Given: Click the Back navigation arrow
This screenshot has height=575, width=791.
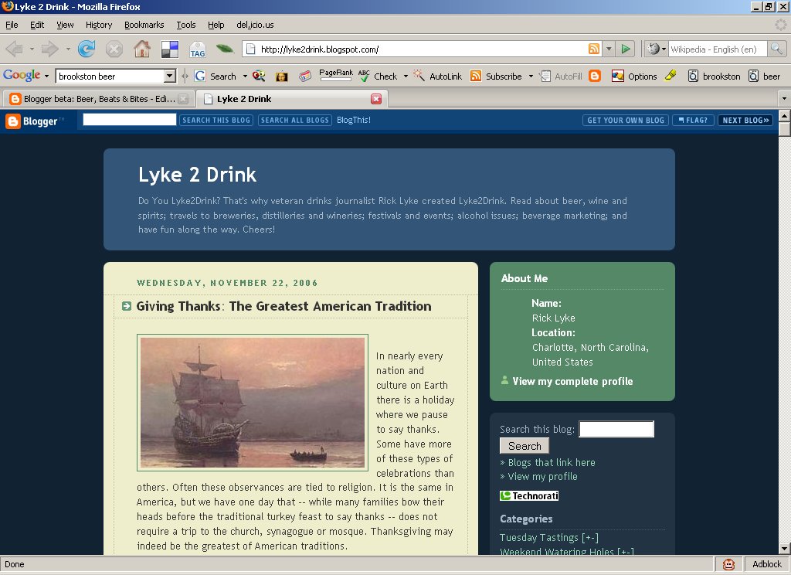Looking at the screenshot, I should click(x=14, y=49).
